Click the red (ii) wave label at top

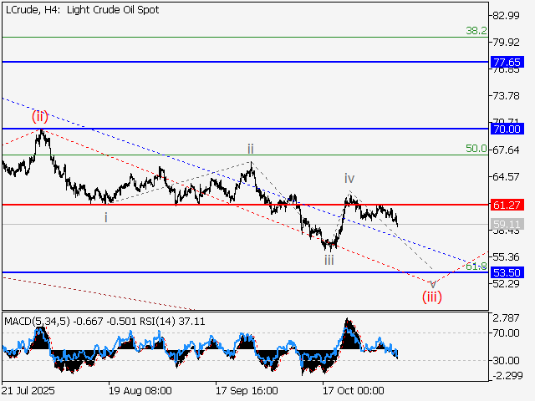click(x=41, y=116)
